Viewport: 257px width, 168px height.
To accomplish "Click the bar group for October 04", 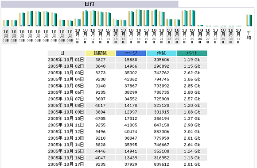I will [30, 19].
